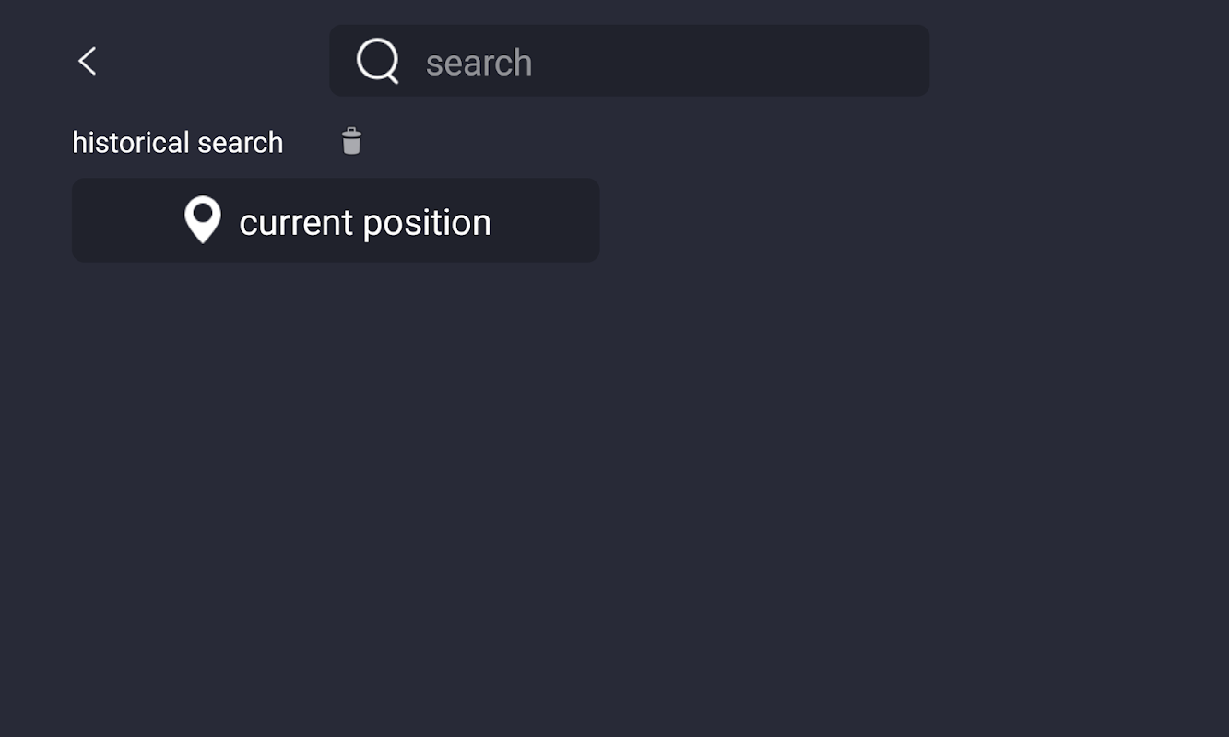This screenshot has height=737, width=1229.
Task: Click the 'historical search' label
Action: pyautogui.click(x=178, y=143)
